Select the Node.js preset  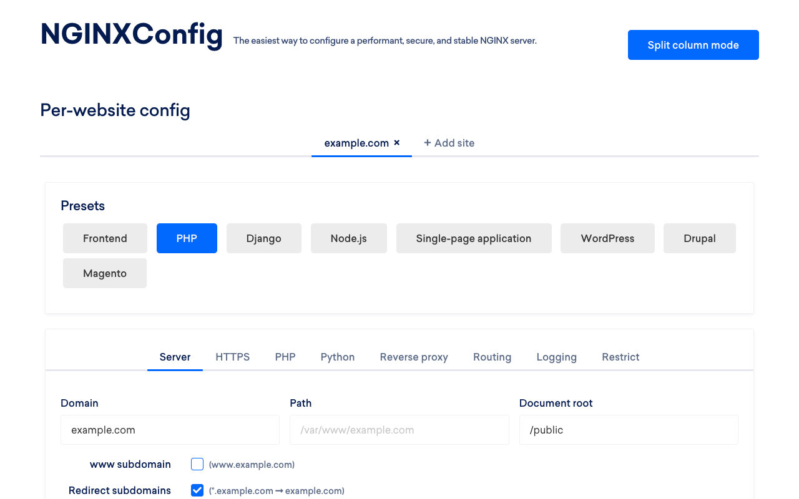coord(348,238)
